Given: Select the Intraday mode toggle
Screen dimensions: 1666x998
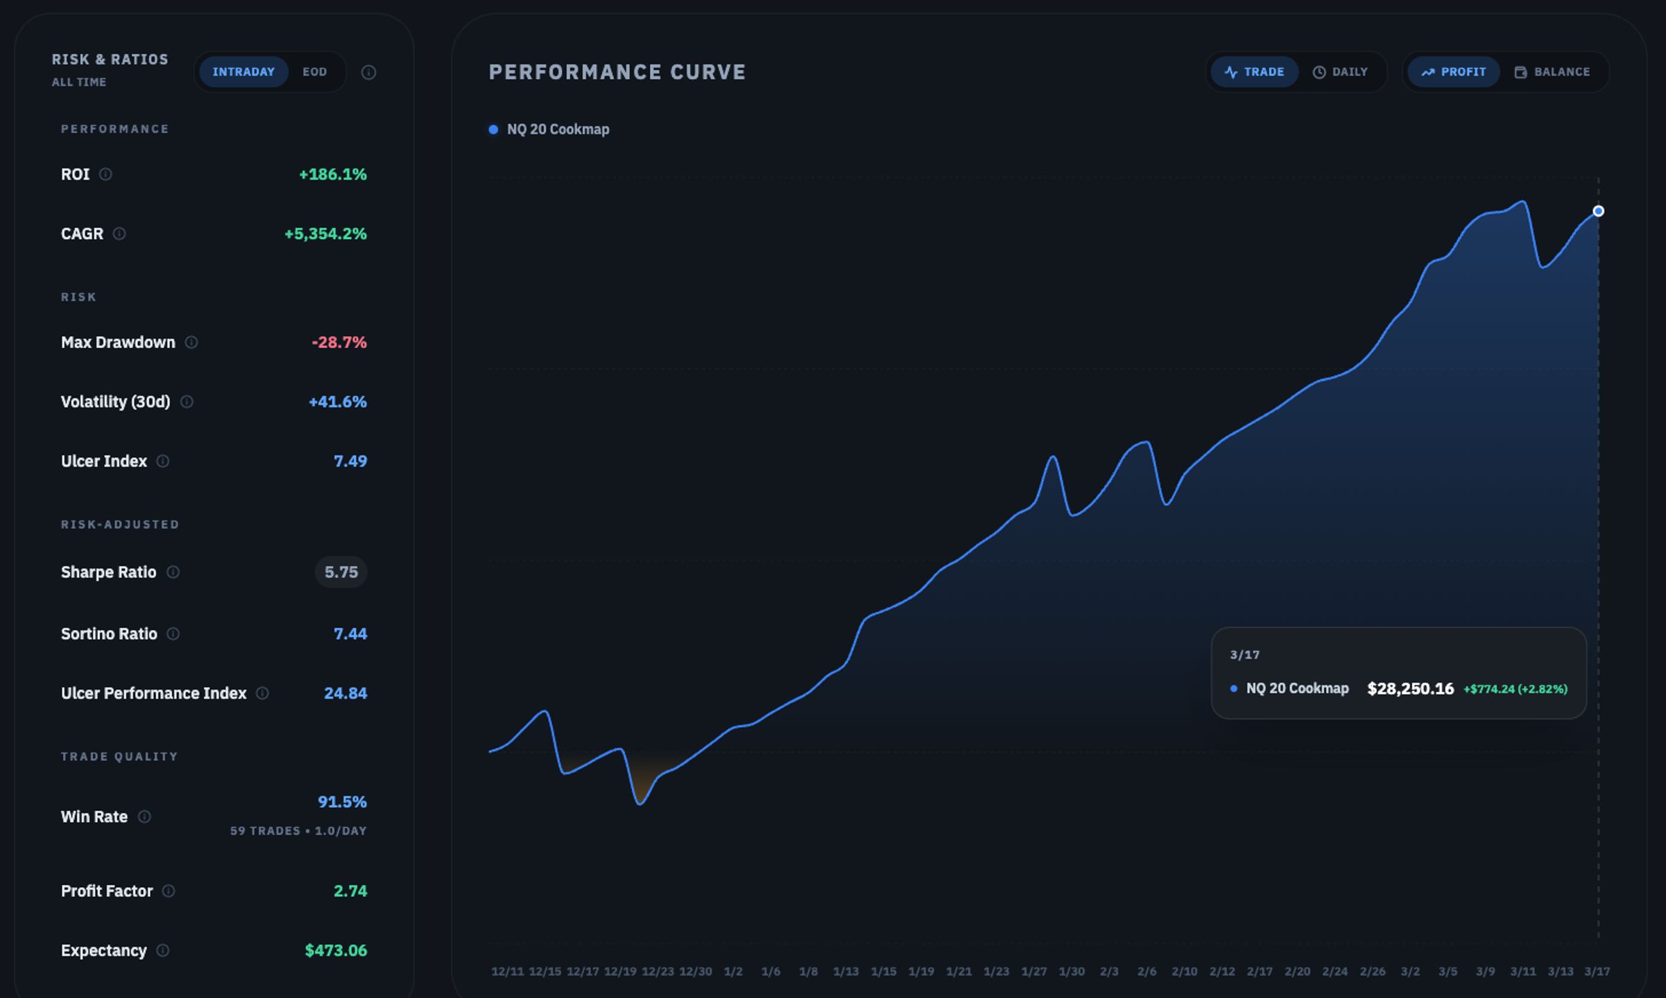Looking at the screenshot, I should [243, 72].
